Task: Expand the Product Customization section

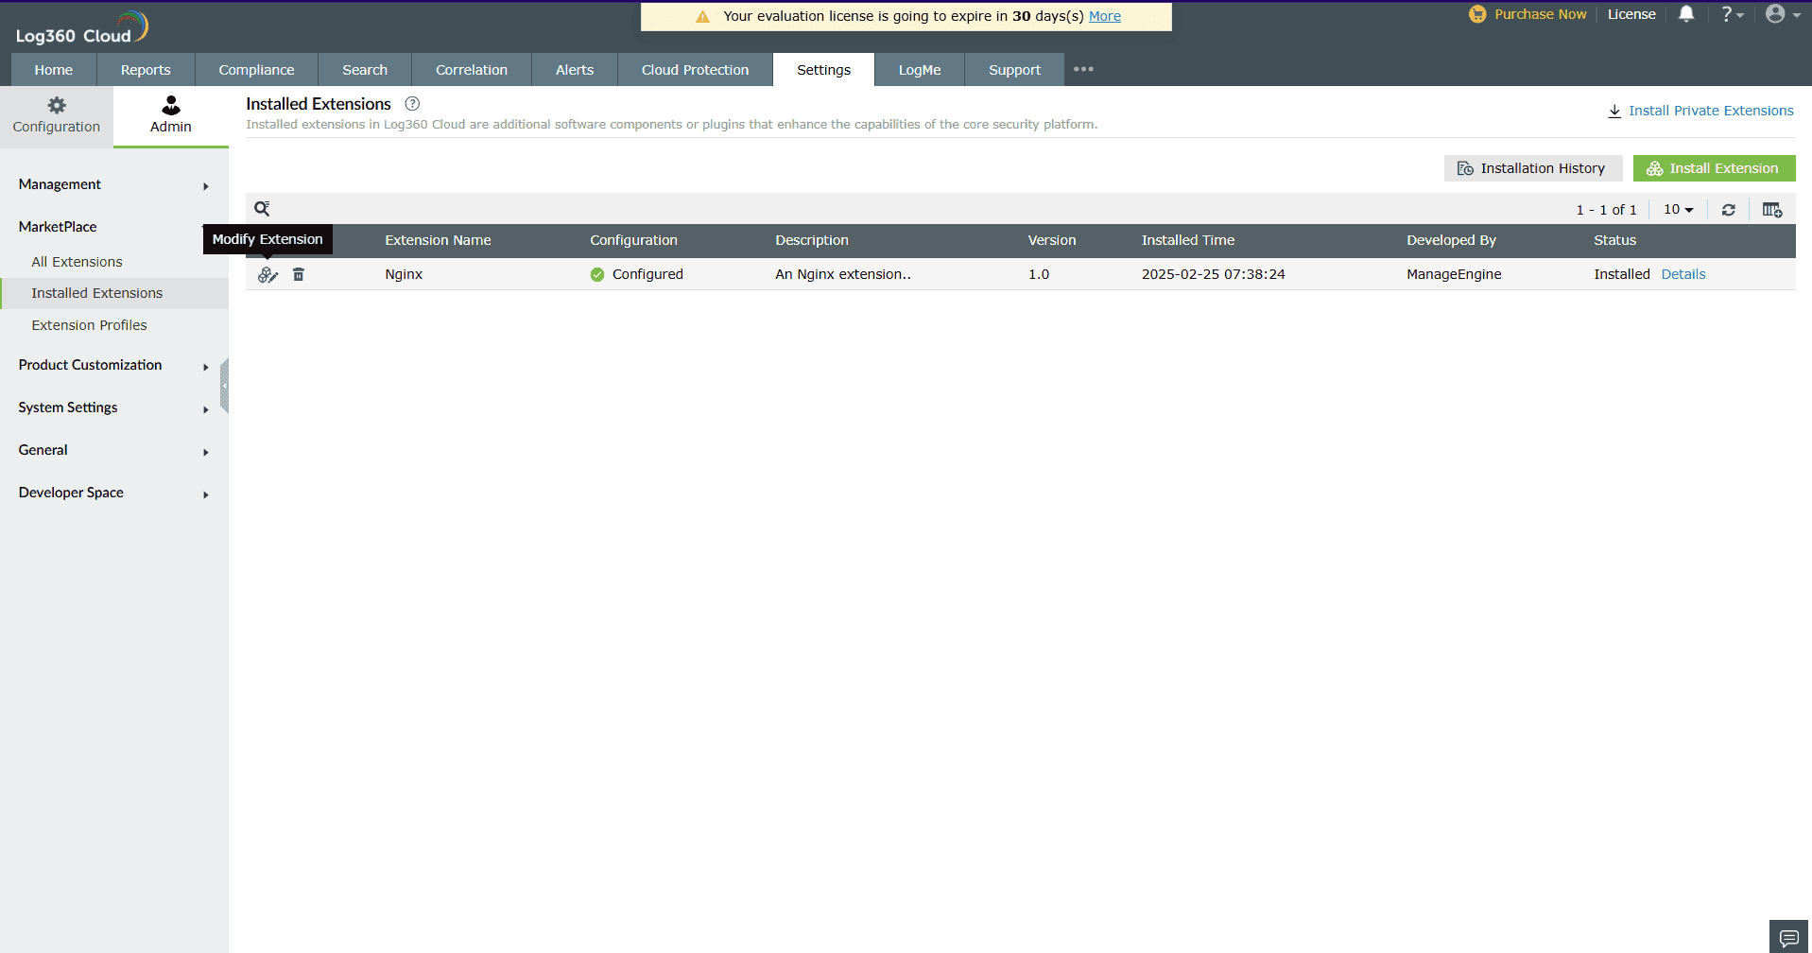Action: click(x=113, y=365)
